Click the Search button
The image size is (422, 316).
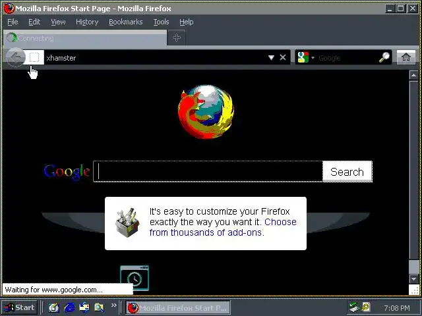(347, 172)
